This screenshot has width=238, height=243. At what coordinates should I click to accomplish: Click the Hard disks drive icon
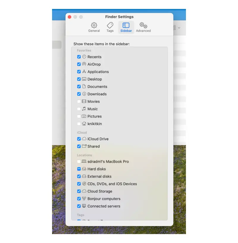84,169
